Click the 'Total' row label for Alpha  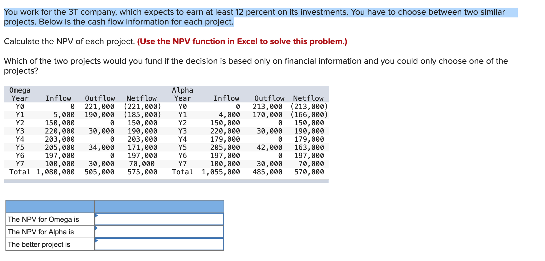coord(183,172)
